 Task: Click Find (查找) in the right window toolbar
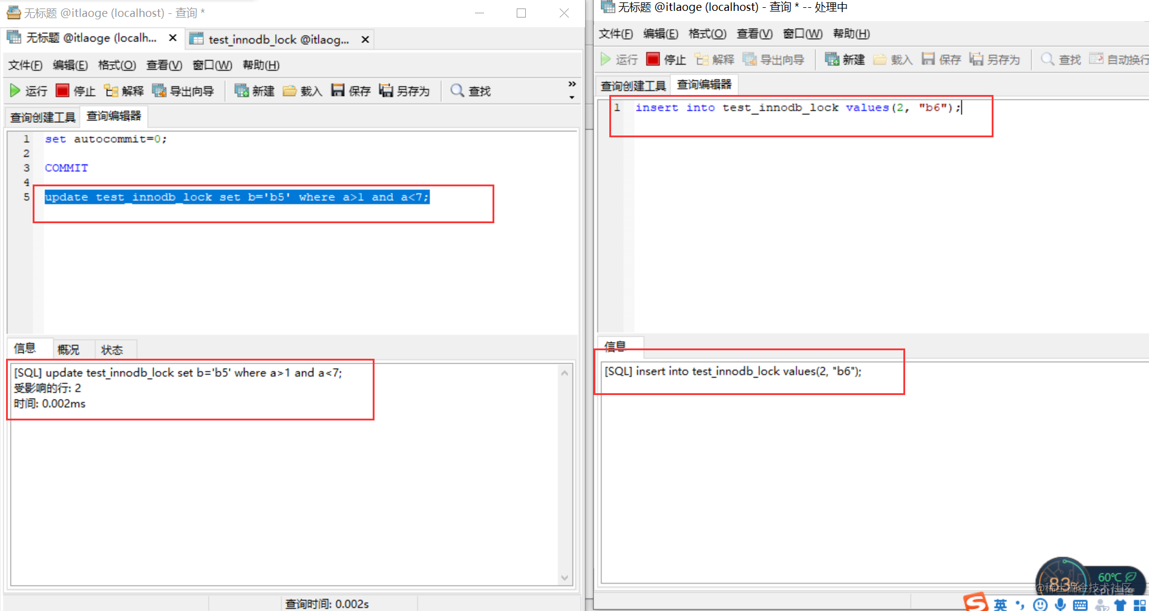[x=1061, y=59]
